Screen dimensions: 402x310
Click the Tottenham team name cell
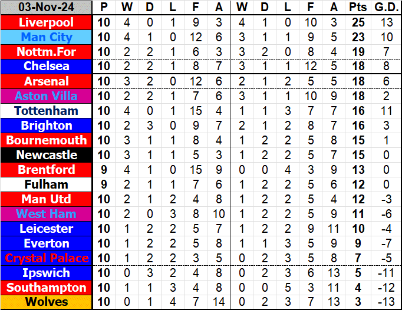(47, 111)
